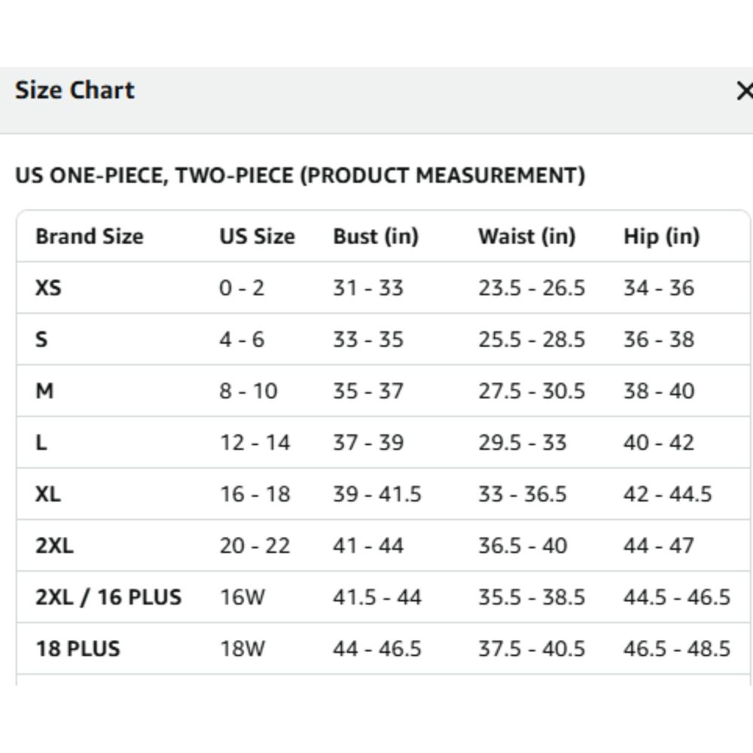Click the Waist (in) column header

[526, 236]
